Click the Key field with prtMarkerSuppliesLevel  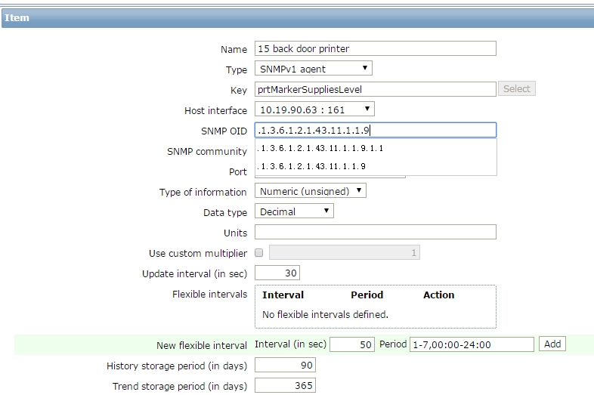coord(375,89)
